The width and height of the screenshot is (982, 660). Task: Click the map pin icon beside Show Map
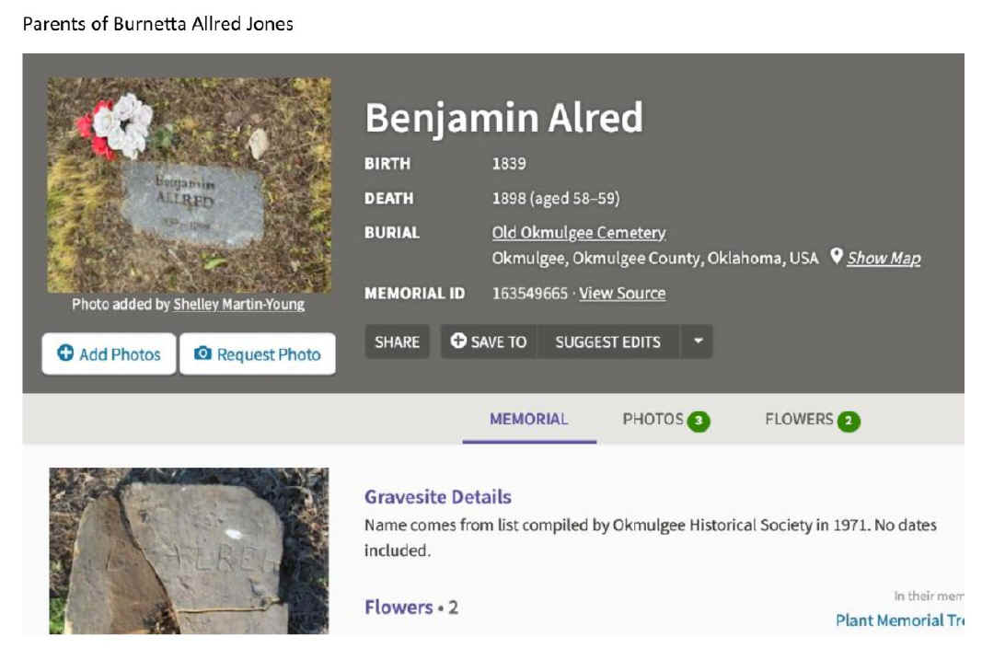pos(836,257)
